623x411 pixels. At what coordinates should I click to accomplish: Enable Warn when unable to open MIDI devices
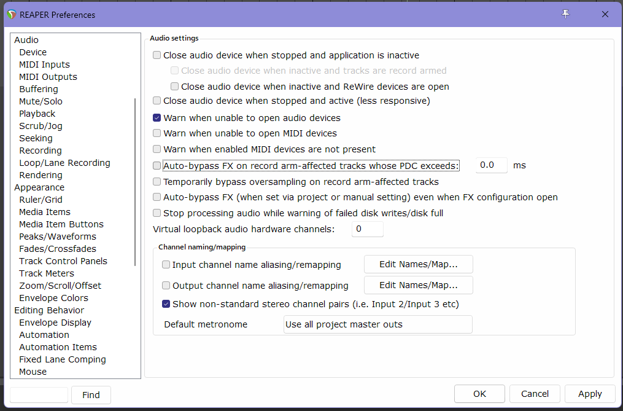pos(157,133)
